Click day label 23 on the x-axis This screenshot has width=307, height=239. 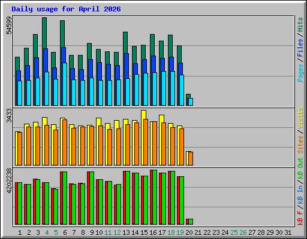(216, 232)
